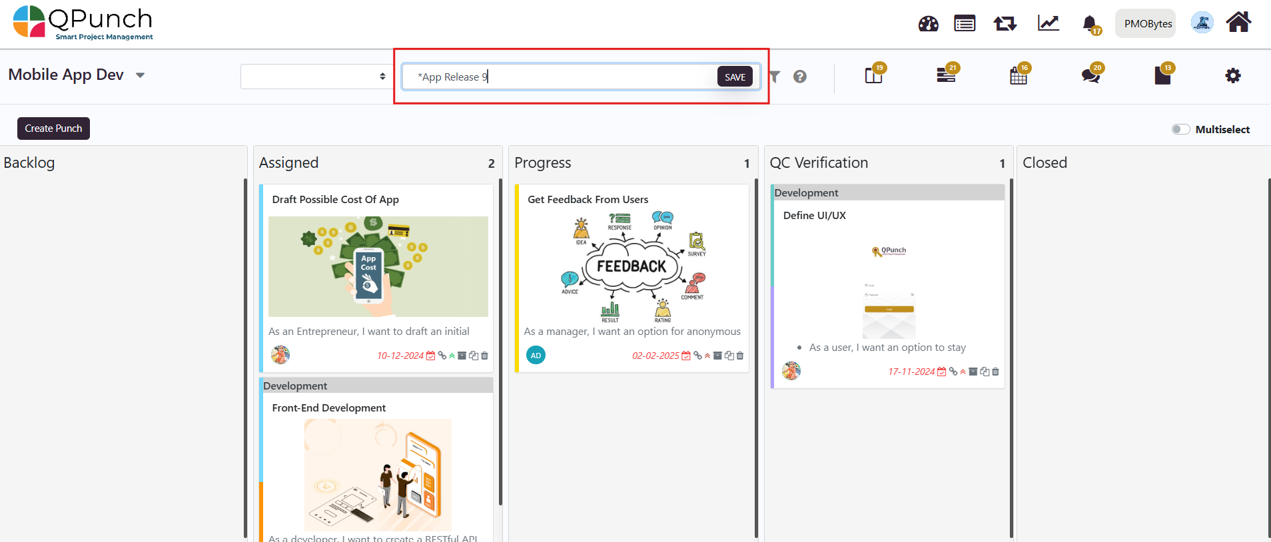Image resolution: width=1271 pixels, height=542 pixels.
Task: Click the PMOBytes workspace button
Action: (1148, 24)
